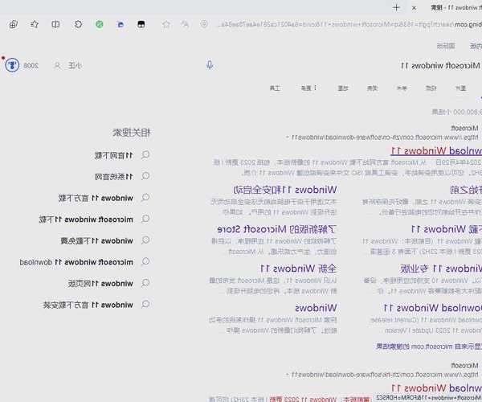Open the Microsoft Rewards trophy icon
This screenshot has width=482, height=402.
click(x=13, y=65)
